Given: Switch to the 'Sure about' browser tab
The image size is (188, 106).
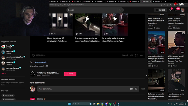Looking at the screenshot, I should (x=157, y=1).
